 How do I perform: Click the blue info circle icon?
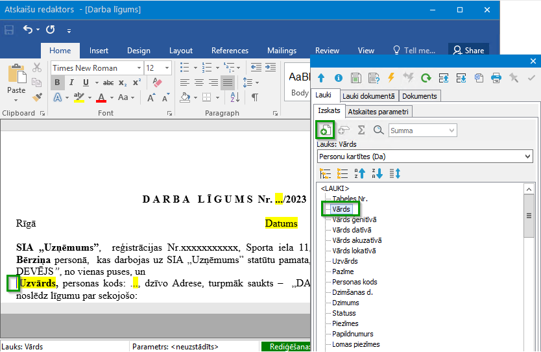click(x=339, y=78)
